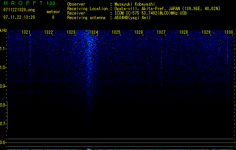This screenshot has height=150, width=236.
Task: Click the 'Observer' field label
Action: (76, 4)
